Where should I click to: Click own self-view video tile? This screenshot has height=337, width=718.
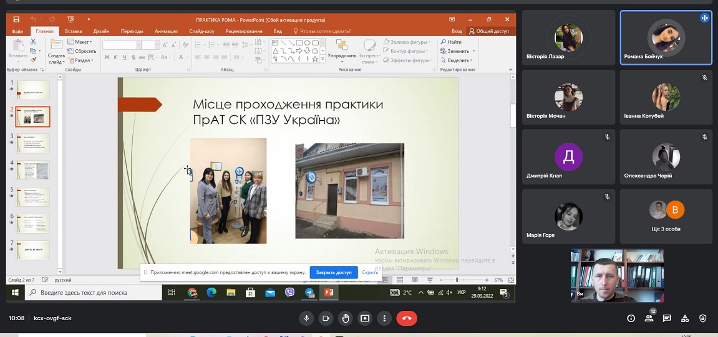point(618,276)
